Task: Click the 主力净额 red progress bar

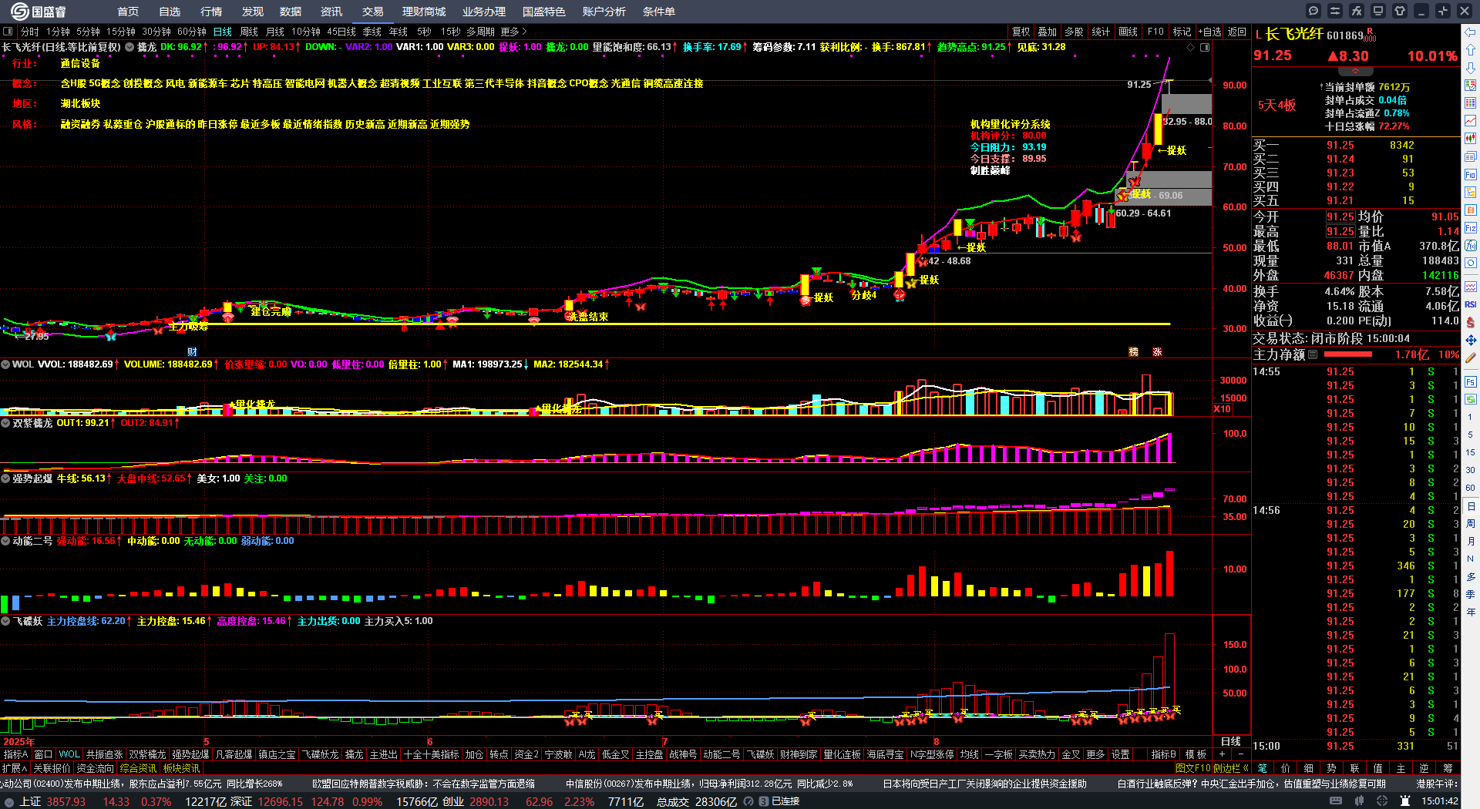Action: coord(1347,354)
